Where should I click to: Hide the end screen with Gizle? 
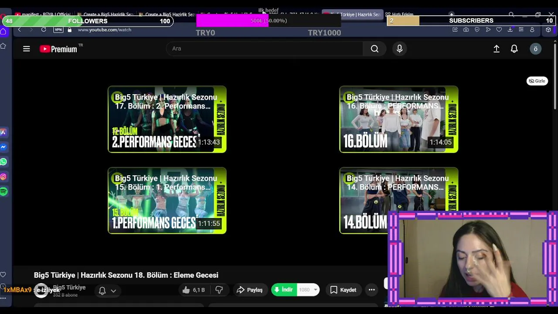[537, 81]
